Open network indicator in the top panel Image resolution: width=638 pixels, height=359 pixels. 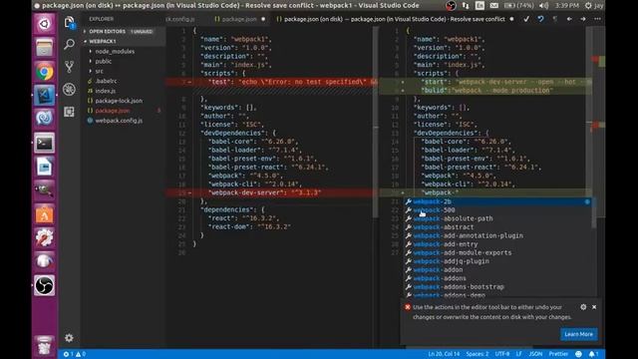click(x=466, y=6)
